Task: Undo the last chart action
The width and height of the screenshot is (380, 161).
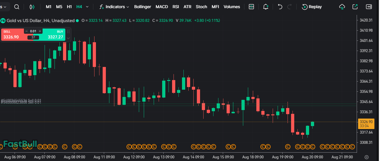Action: click(280, 7)
